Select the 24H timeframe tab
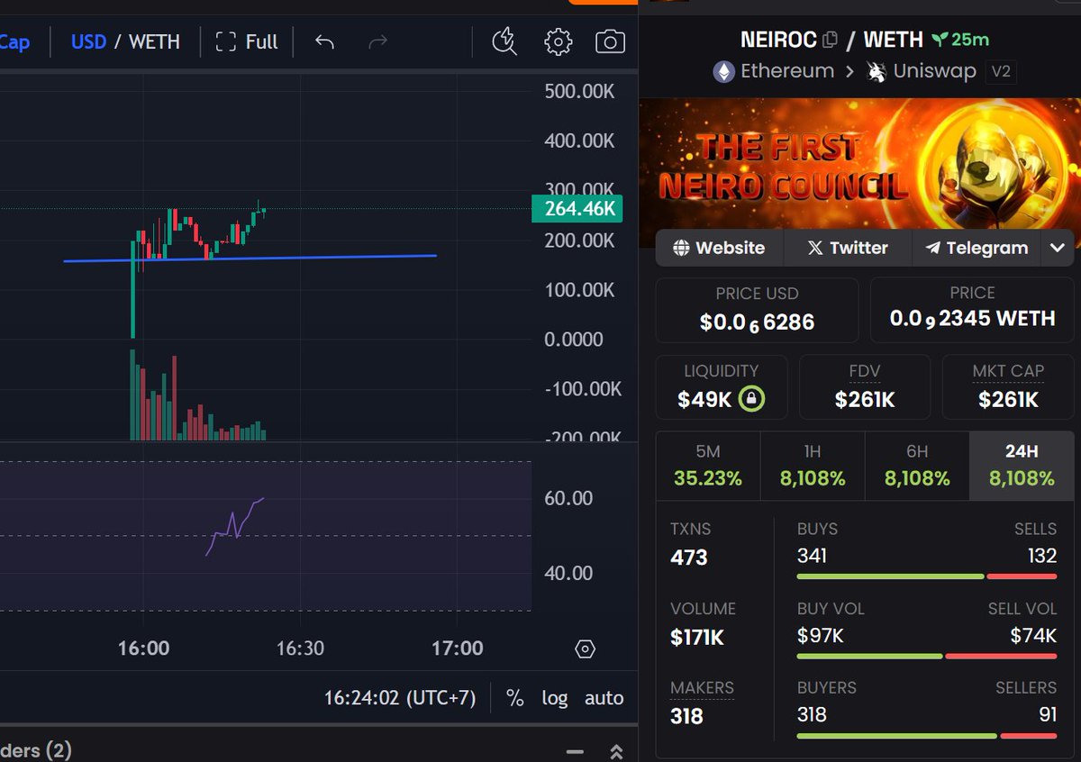 [1022, 466]
